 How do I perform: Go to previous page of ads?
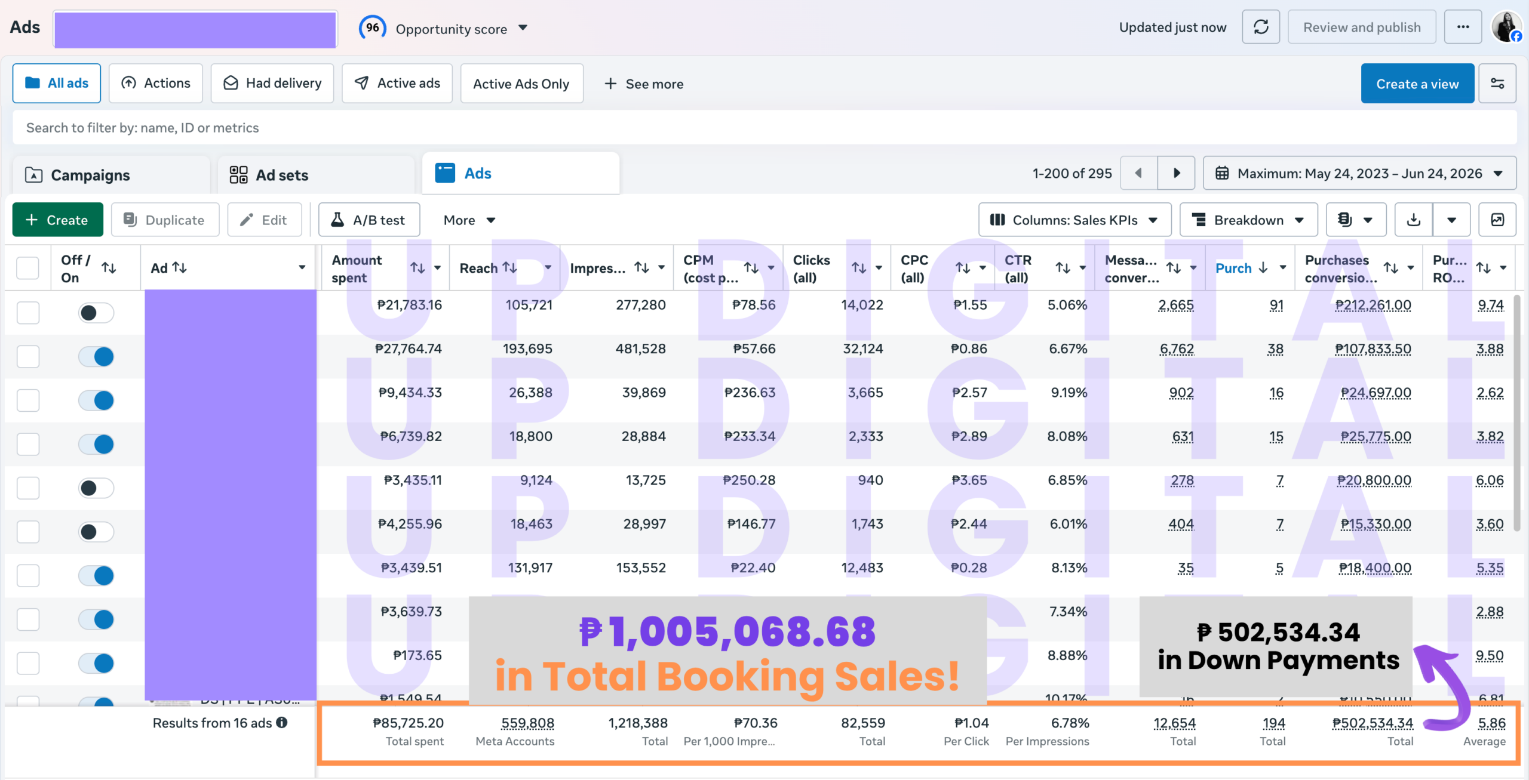[1138, 173]
